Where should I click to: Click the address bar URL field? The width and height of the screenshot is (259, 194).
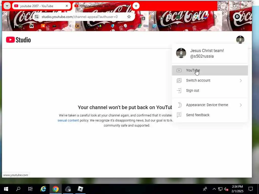[80, 17]
